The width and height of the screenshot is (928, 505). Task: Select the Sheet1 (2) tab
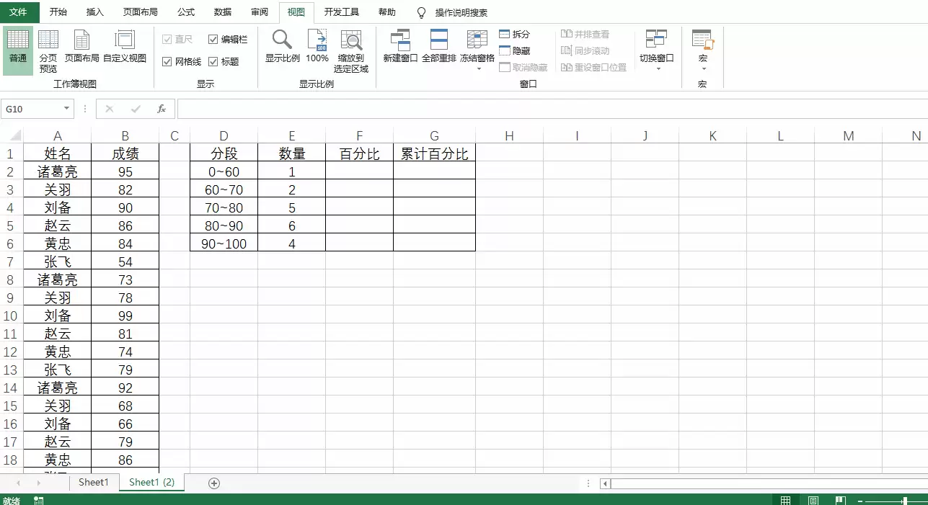coord(151,482)
